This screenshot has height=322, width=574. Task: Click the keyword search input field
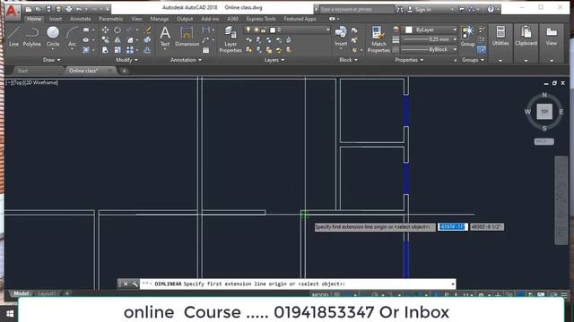click(357, 10)
